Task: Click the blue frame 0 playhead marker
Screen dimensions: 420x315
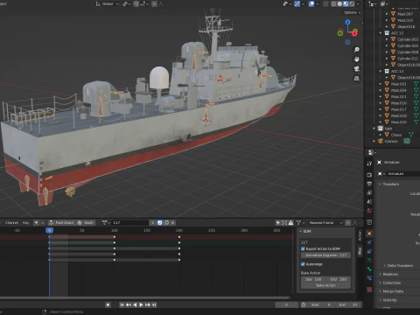Action: 50,230
